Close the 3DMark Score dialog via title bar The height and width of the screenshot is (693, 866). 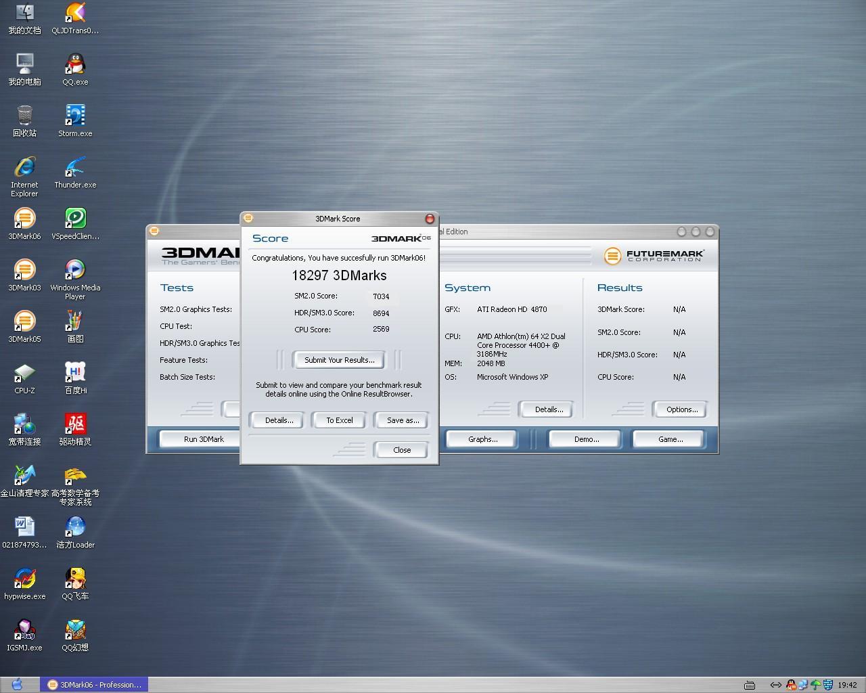[430, 219]
